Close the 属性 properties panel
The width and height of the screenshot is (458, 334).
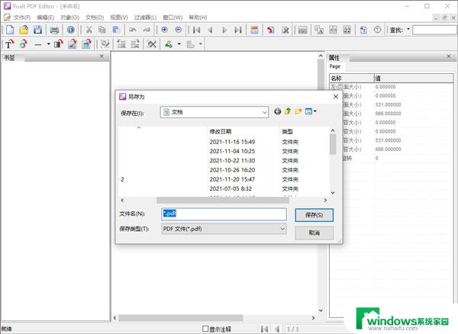point(449,56)
